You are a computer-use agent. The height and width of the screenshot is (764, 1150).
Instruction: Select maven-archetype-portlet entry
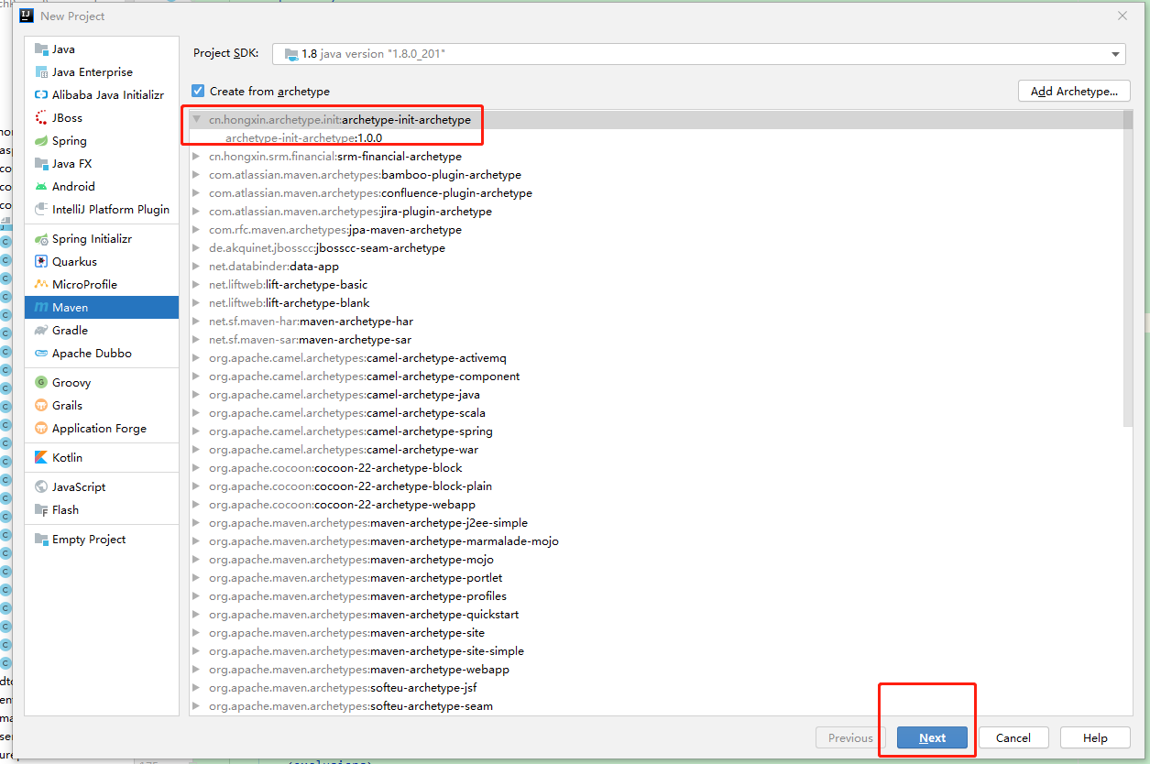pyautogui.click(x=355, y=578)
